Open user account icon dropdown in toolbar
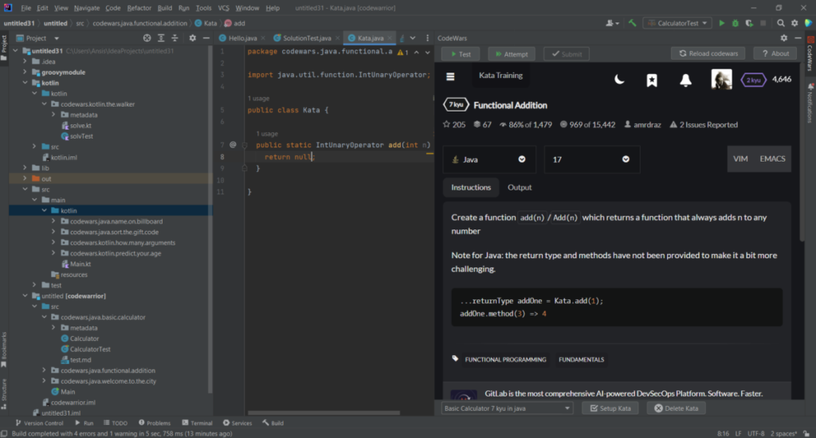Image resolution: width=816 pixels, height=438 pixels. pyautogui.click(x=612, y=23)
